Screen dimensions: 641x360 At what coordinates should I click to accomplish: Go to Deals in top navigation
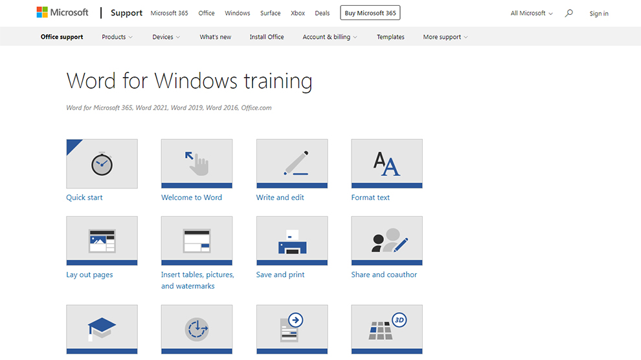(x=322, y=13)
